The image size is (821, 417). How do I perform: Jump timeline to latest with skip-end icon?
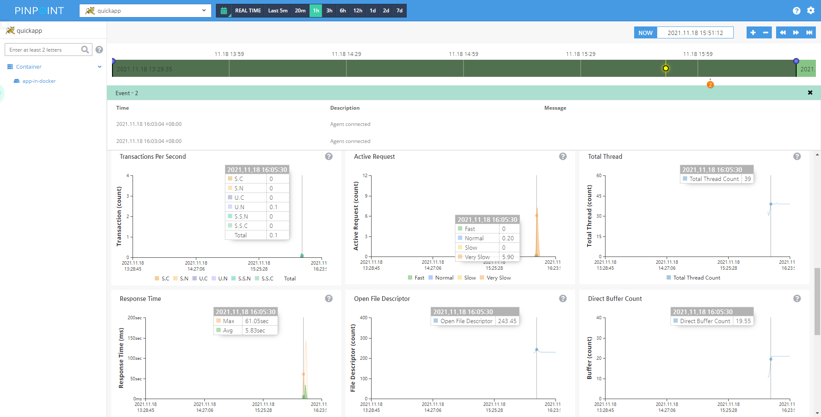(x=809, y=33)
